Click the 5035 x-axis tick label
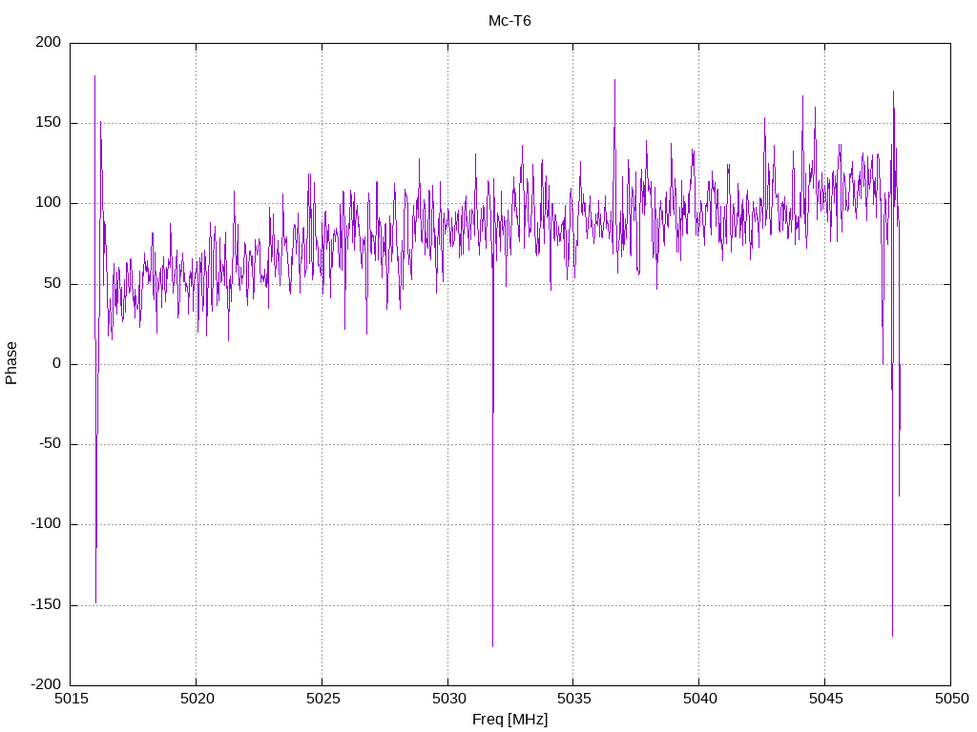This screenshot has height=732, width=977. 572,699
